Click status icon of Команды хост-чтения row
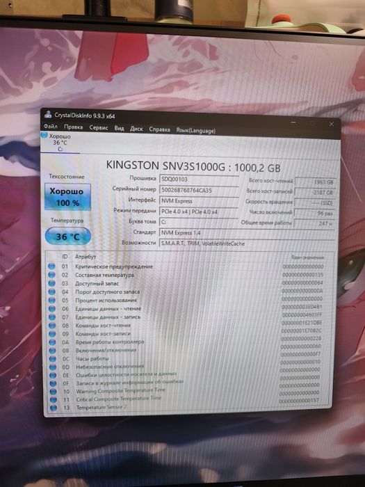The width and height of the screenshot is (365, 487). pos(52,325)
